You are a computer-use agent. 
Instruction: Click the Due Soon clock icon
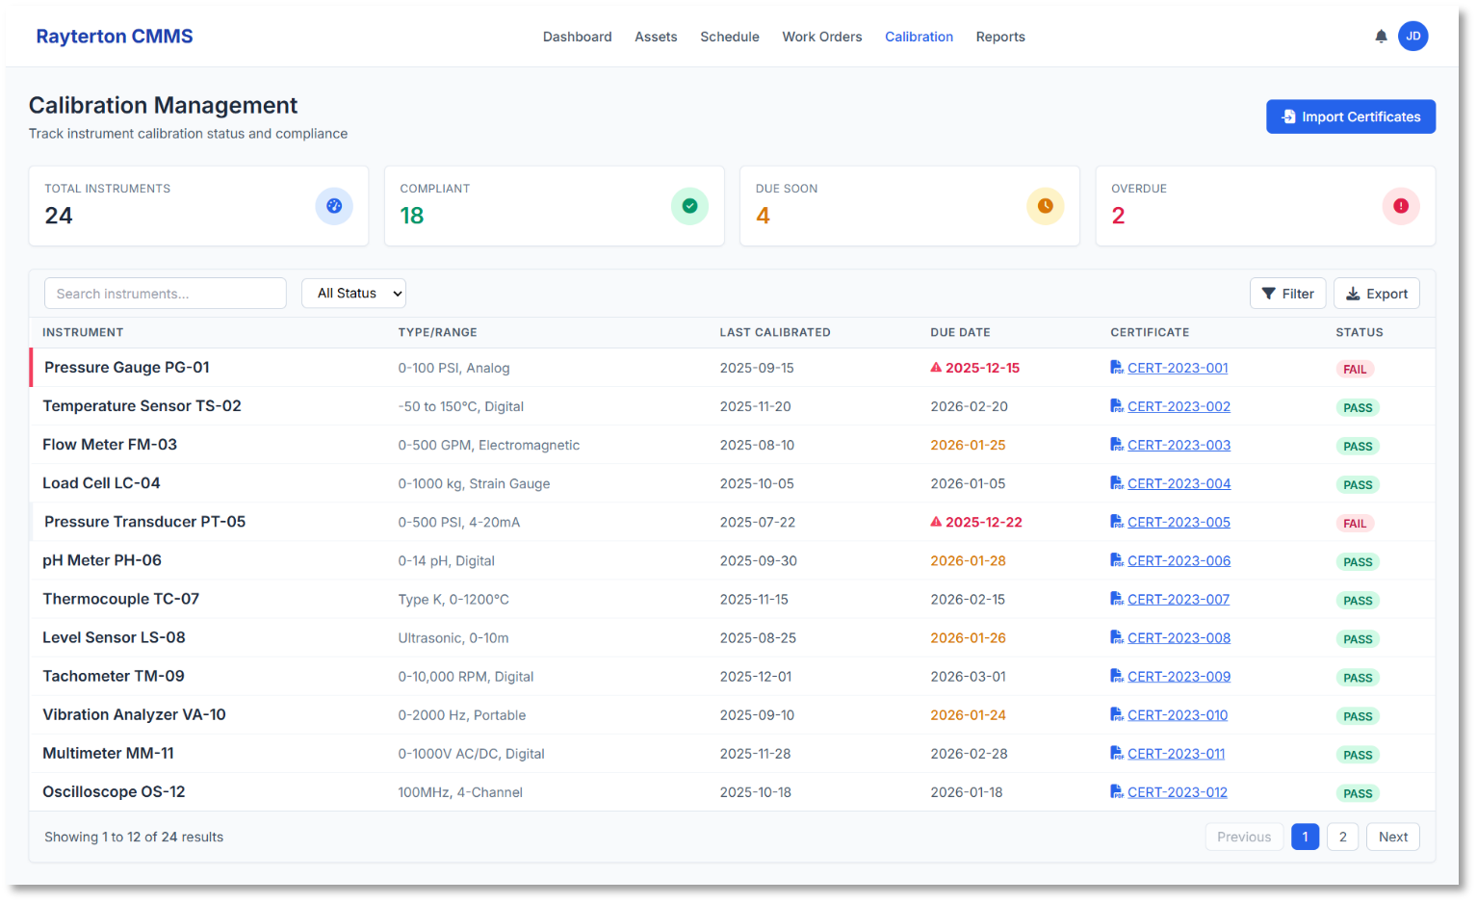1045,206
